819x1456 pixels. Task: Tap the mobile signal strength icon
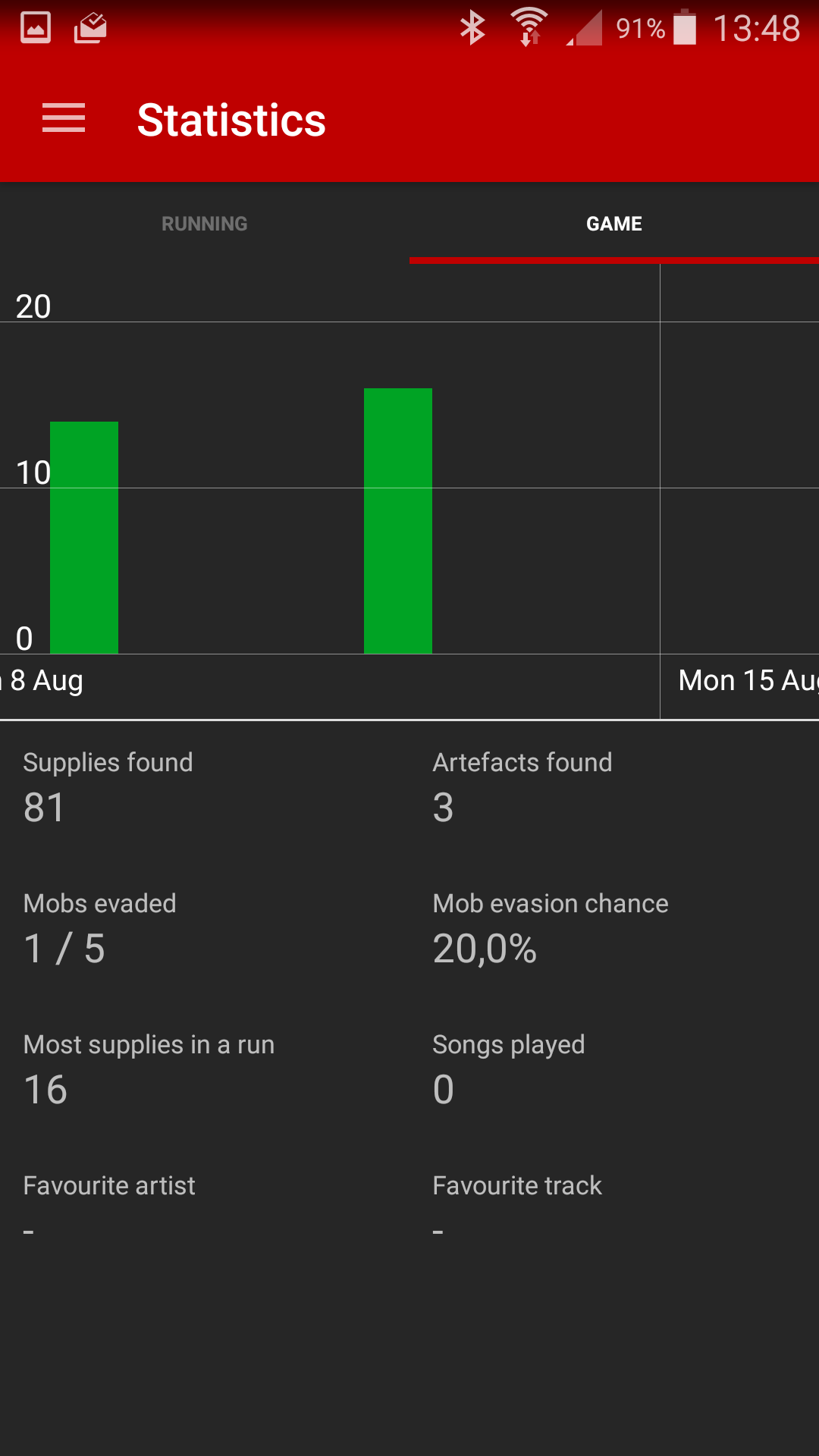pos(585,28)
